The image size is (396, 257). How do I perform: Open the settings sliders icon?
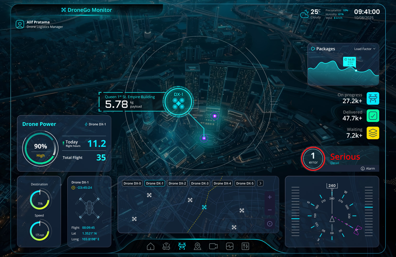click(x=245, y=246)
